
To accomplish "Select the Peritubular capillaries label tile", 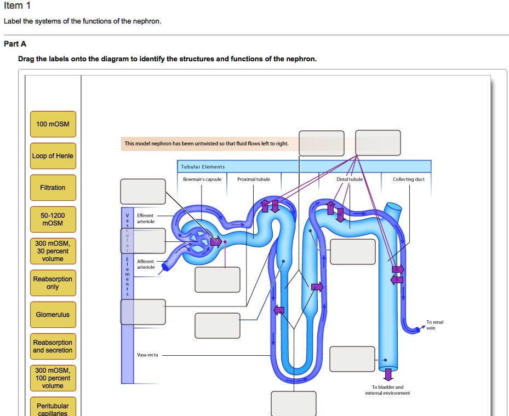I will (53, 408).
